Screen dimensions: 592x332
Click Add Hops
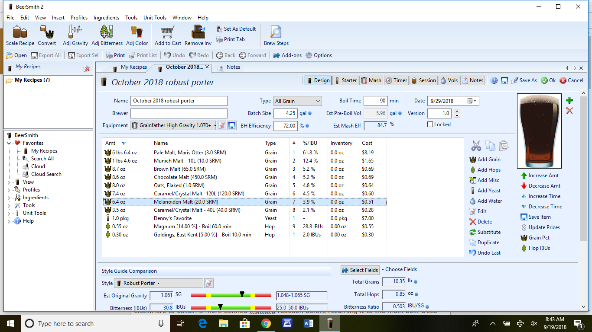(x=485, y=170)
